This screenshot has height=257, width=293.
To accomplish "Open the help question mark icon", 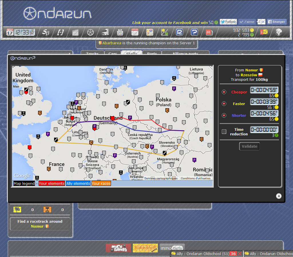I will 194,32.
